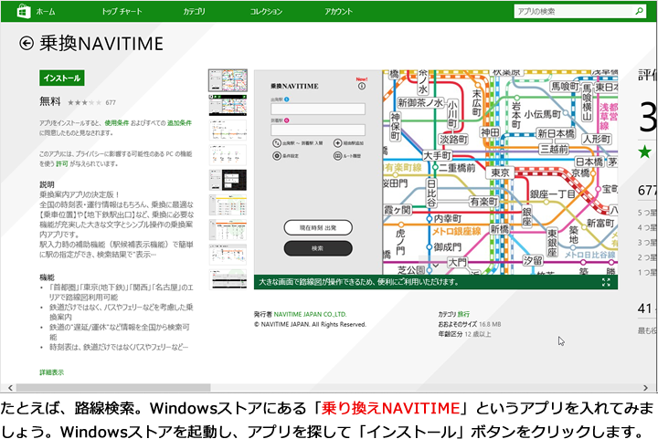Click the Windows Store logo icon
658x439 pixels.
coord(23,11)
